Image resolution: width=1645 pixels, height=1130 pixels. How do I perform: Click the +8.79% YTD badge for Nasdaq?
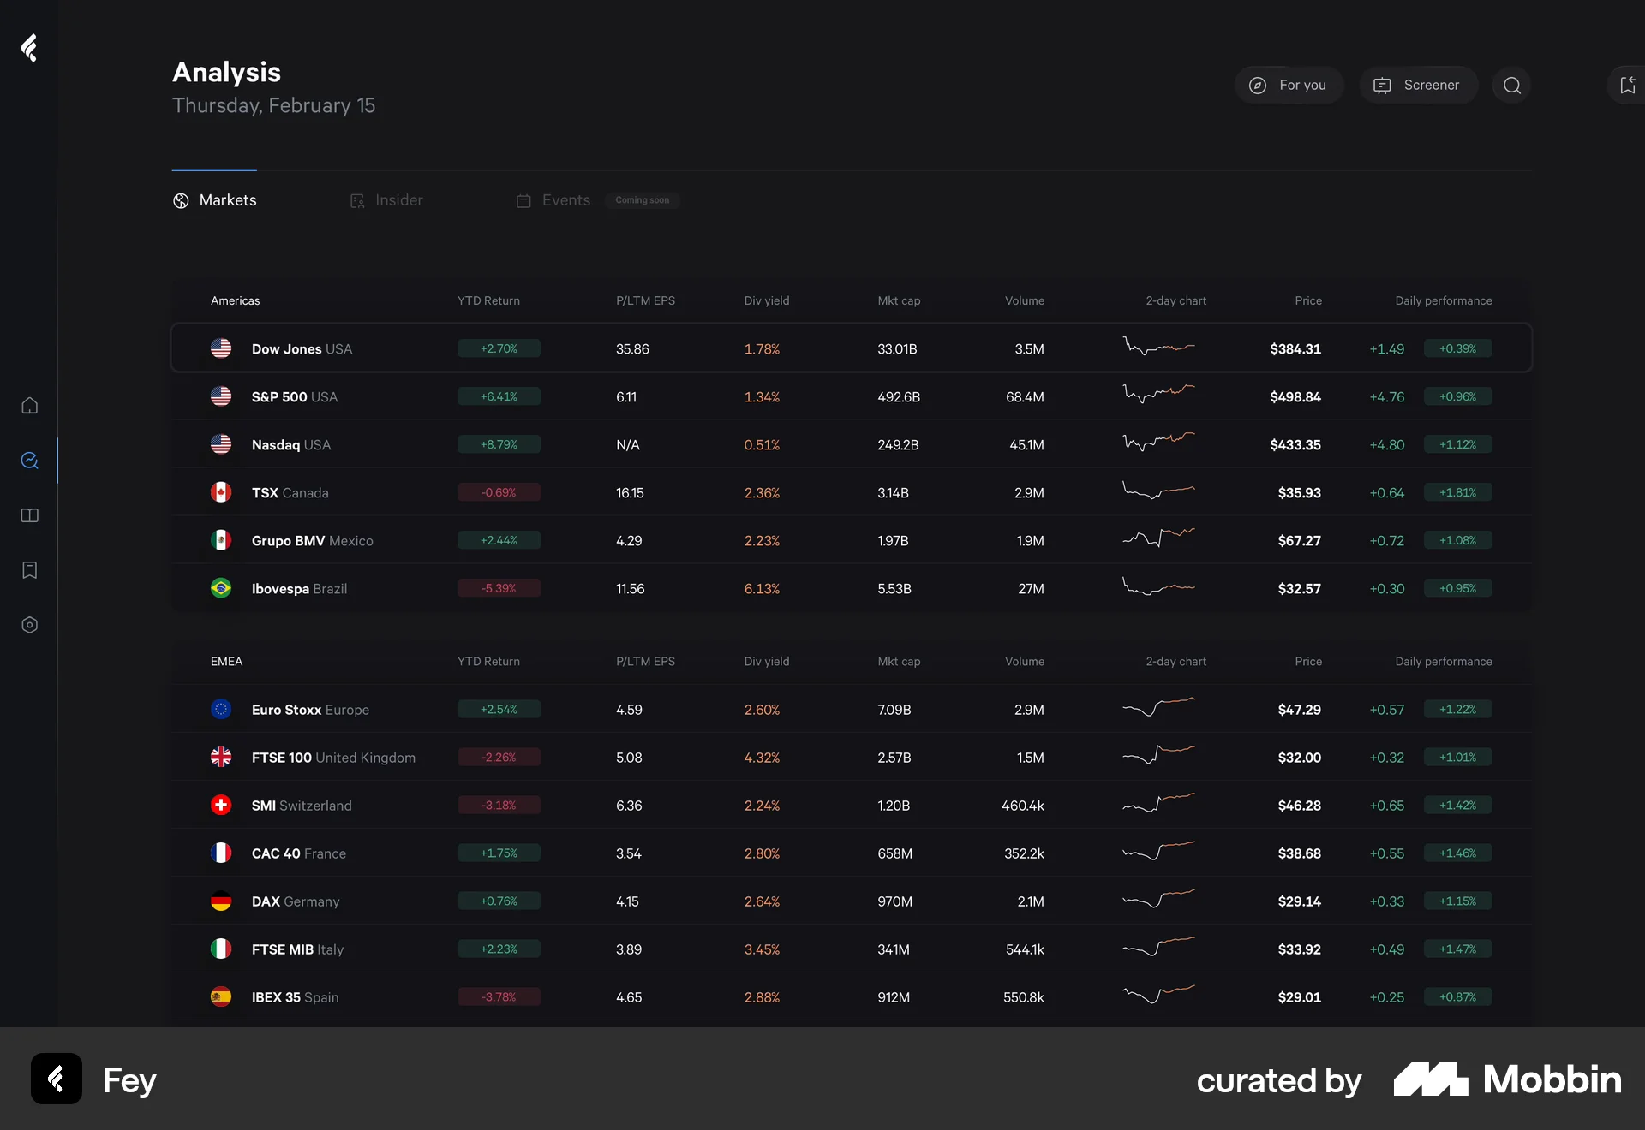pos(499,444)
